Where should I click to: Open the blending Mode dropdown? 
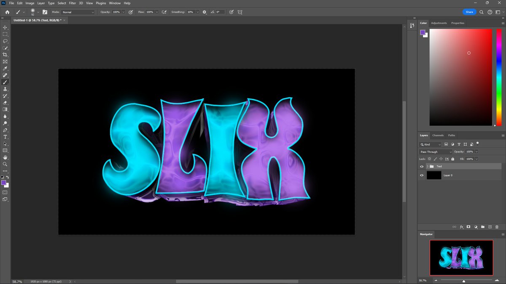click(78, 12)
